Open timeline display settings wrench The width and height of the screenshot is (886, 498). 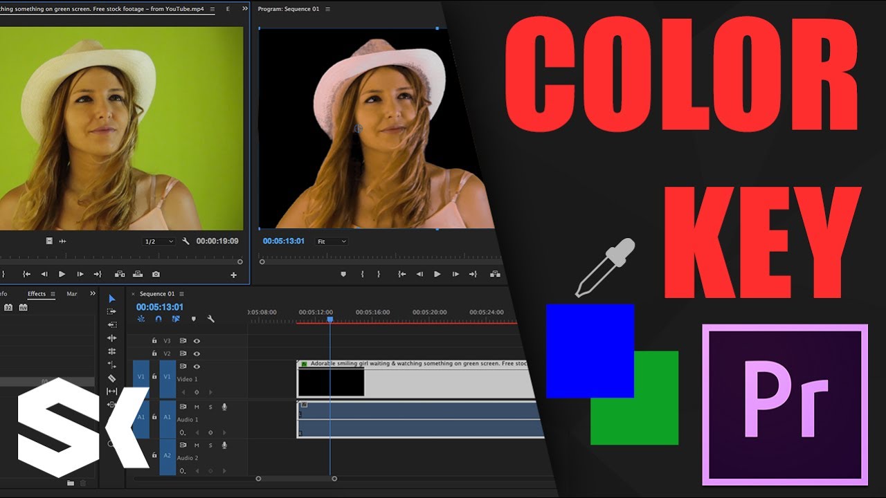pyautogui.click(x=211, y=319)
